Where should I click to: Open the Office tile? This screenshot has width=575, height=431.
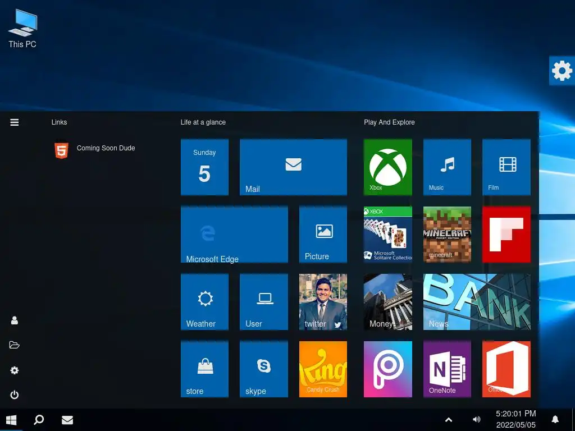click(506, 369)
